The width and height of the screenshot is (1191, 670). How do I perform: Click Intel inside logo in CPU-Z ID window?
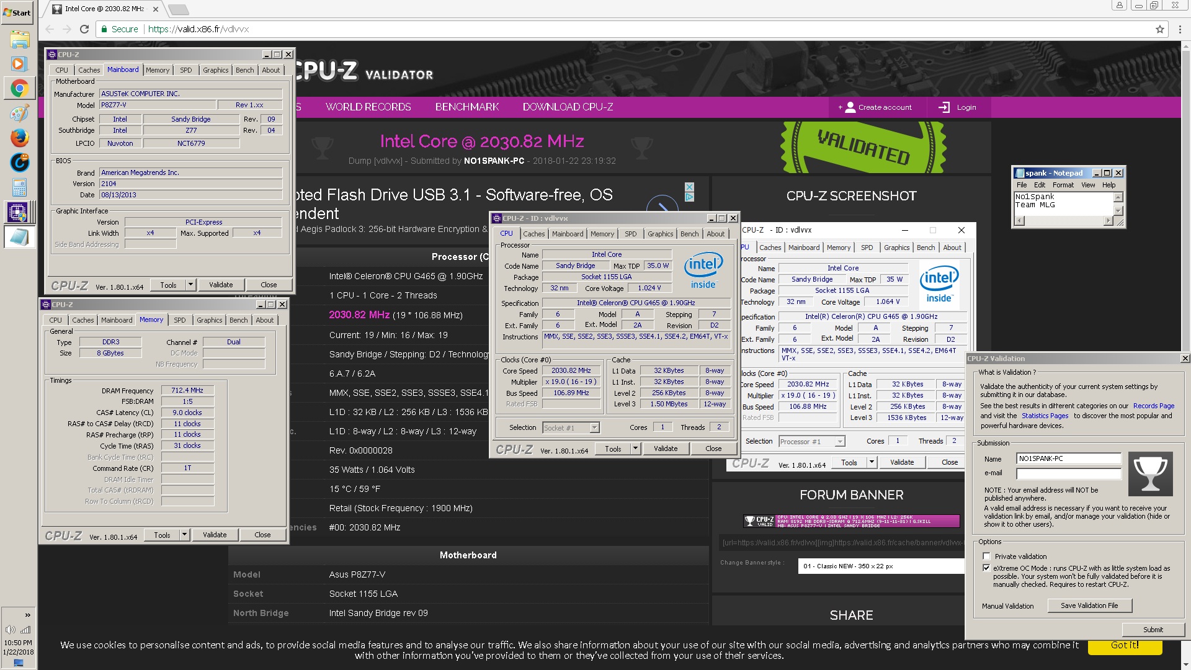click(x=703, y=270)
